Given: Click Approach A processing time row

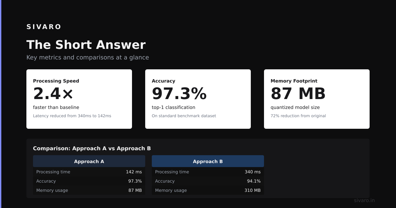Looking at the screenshot, I should point(89,172).
